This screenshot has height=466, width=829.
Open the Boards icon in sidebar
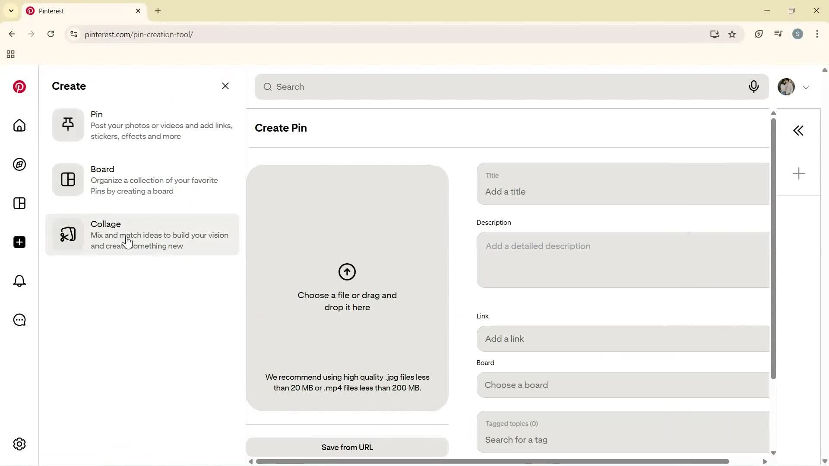click(19, 203)
